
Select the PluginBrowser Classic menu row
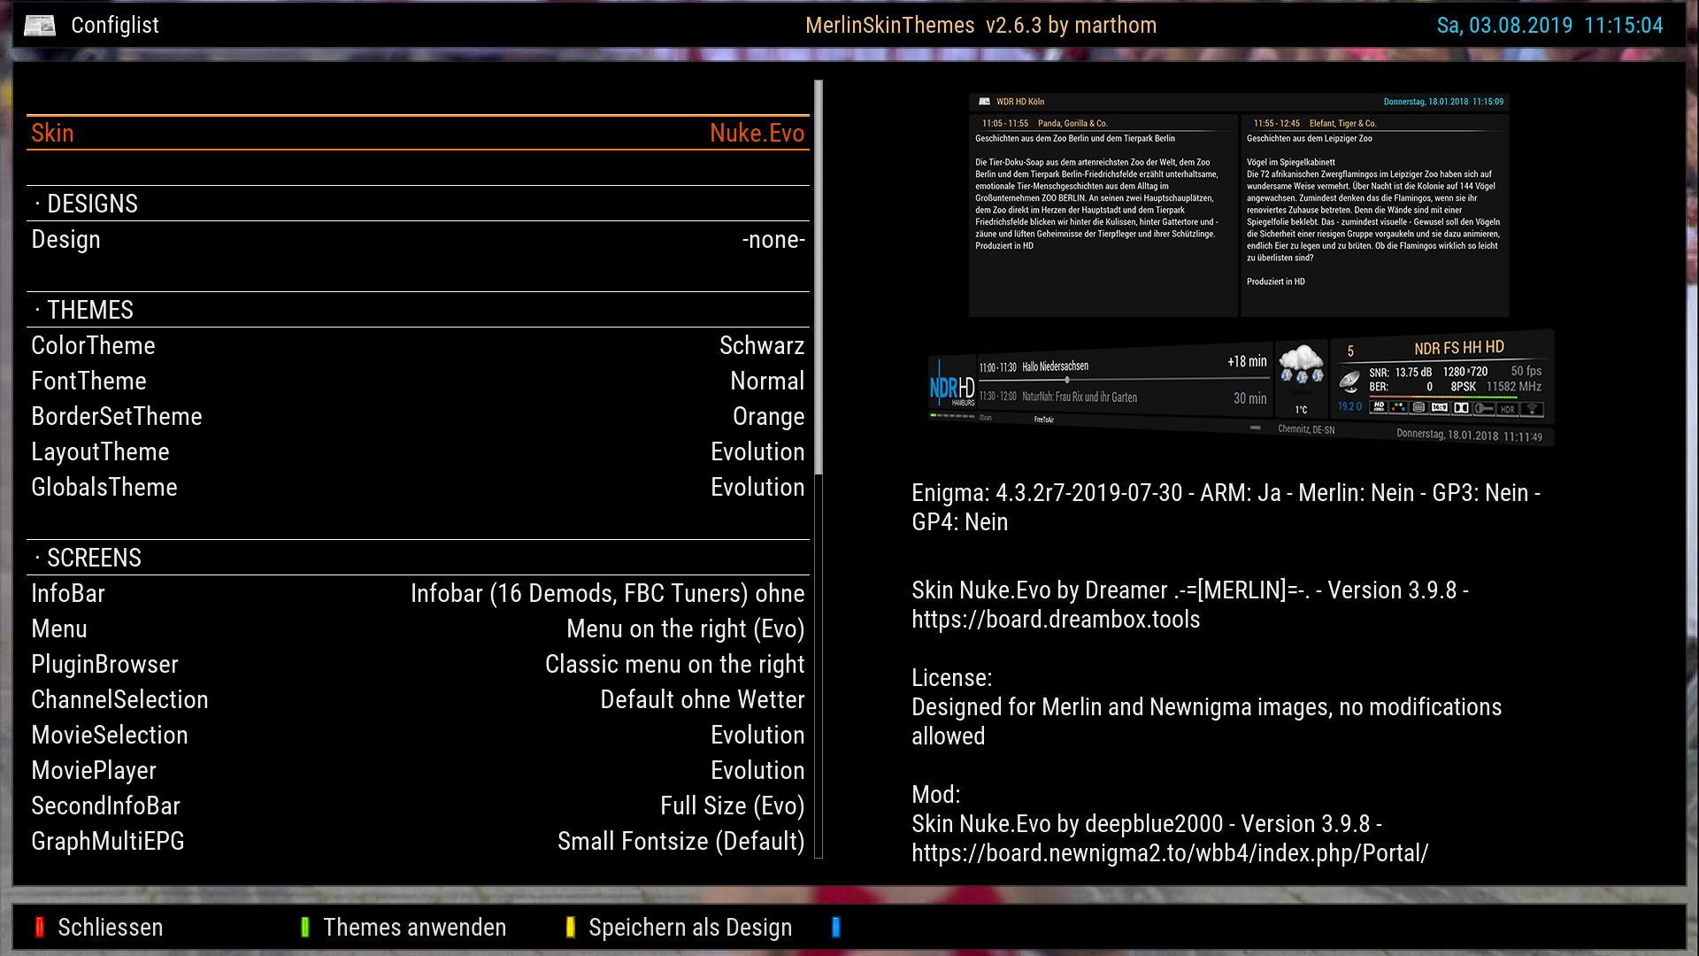point(418,665)
